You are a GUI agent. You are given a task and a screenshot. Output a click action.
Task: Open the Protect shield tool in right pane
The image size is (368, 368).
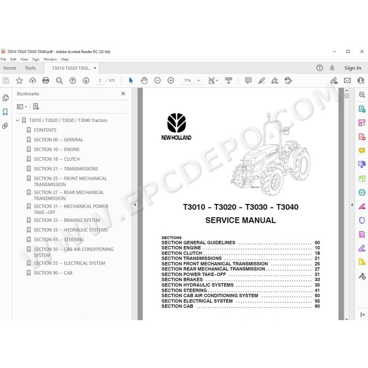362,220
